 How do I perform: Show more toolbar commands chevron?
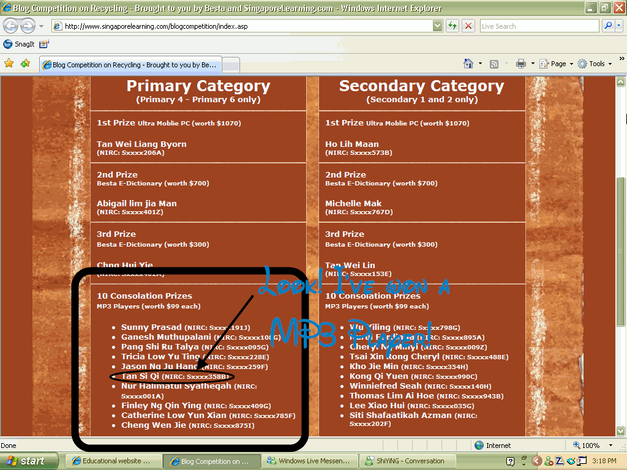click(x=622, y=59)
